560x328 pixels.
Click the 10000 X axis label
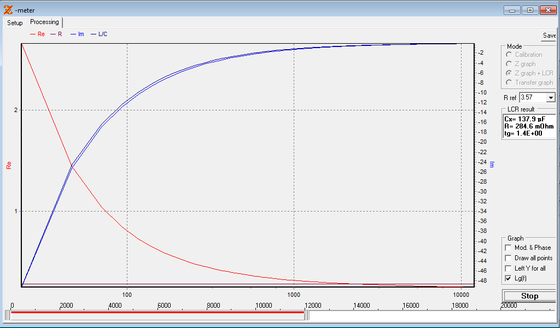461,295
